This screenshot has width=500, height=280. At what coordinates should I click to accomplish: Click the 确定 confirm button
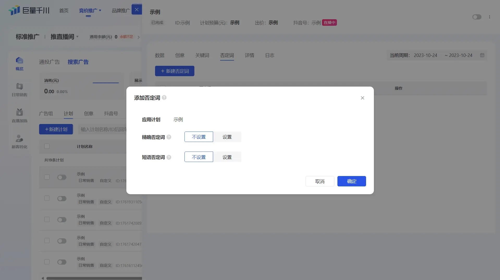[351, 181]
